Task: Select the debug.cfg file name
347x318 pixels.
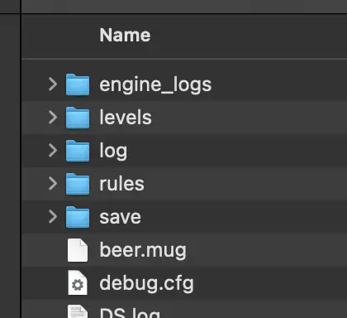Action: [x=146, y=284]
